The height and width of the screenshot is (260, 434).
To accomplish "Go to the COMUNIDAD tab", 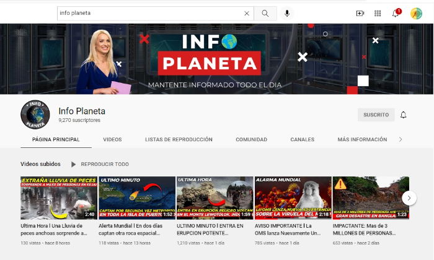I will coord(251,139).
